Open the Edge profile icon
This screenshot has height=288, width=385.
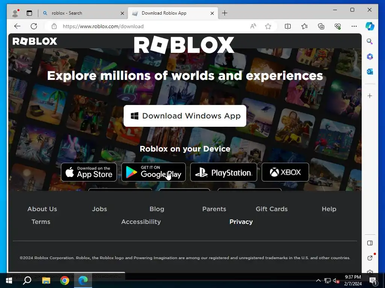[15, 13]
